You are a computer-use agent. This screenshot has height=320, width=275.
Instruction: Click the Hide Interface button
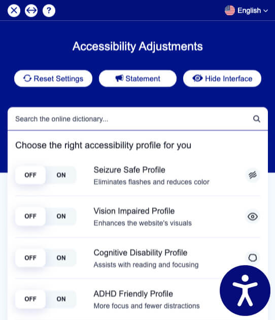tap(222, 79)
